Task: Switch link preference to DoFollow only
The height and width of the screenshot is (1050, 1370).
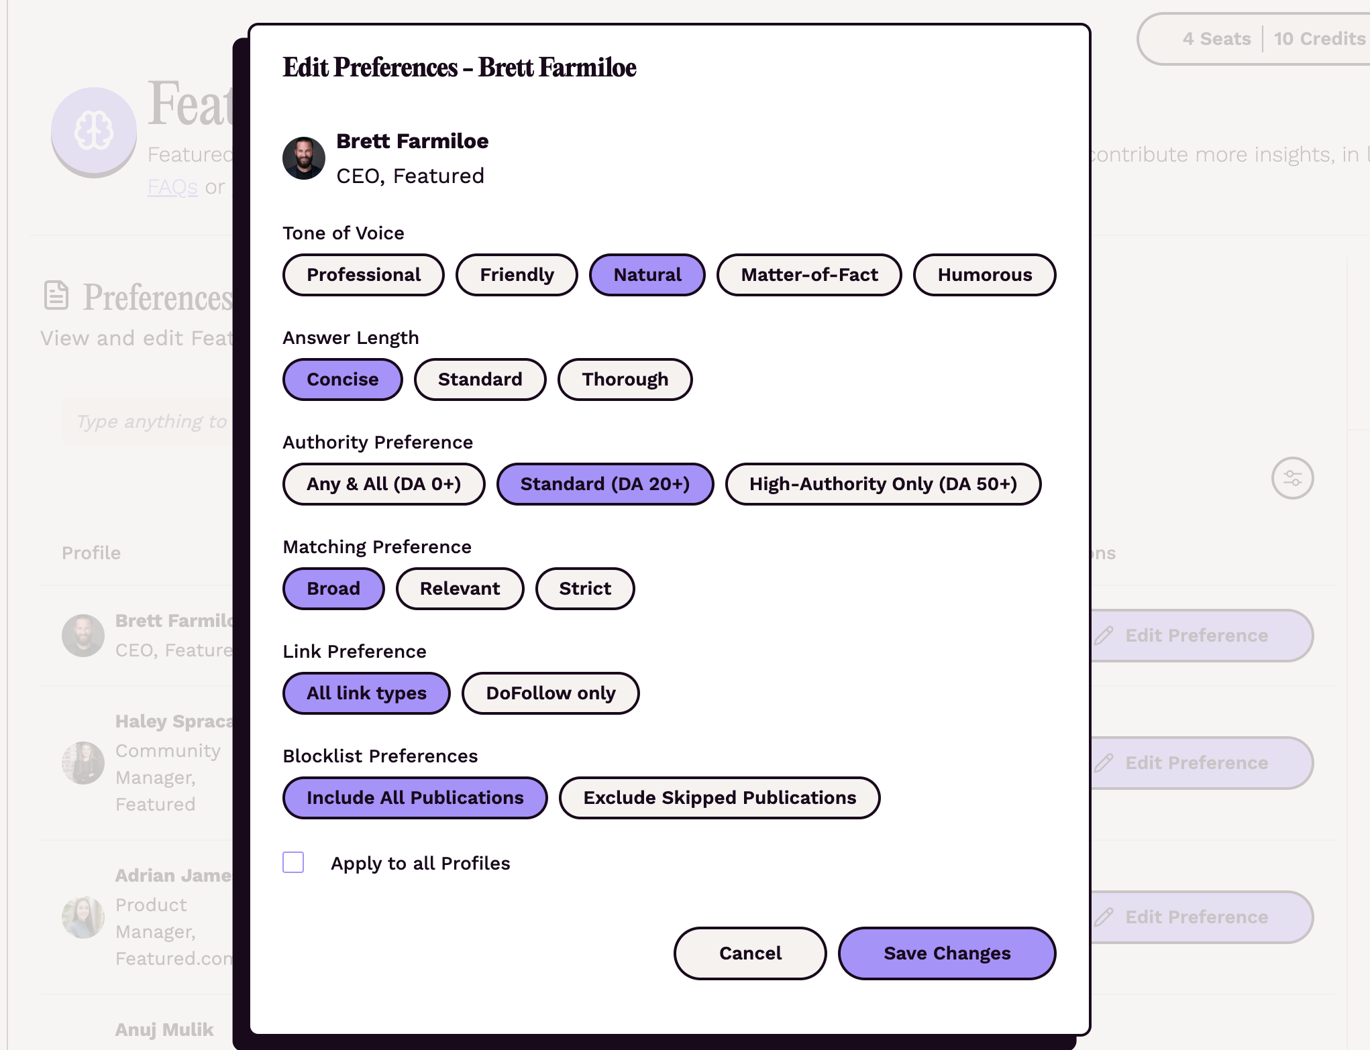Action: [x=550, y=693]
